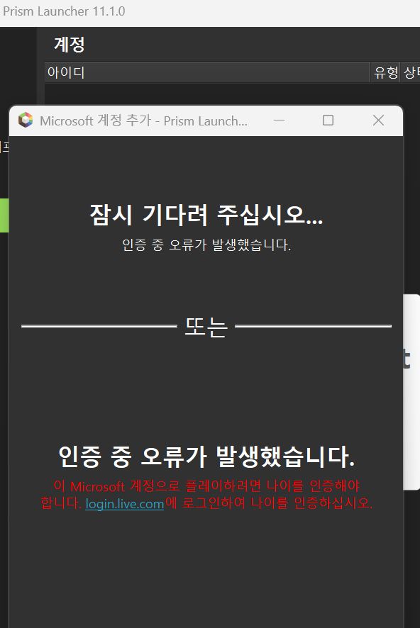Screen dimensions: 420x628
Task: Open the login.live.com link
Action: pos(125,503)
